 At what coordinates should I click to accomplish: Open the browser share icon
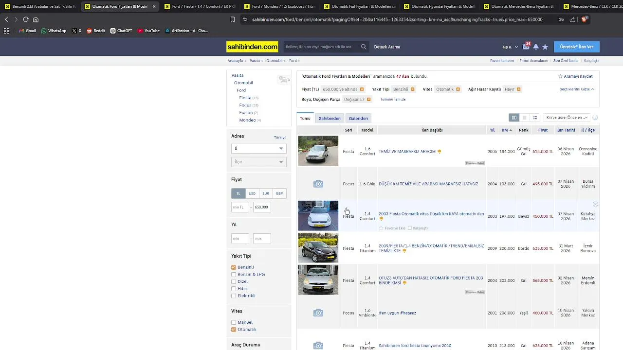[x=572, y=19]
